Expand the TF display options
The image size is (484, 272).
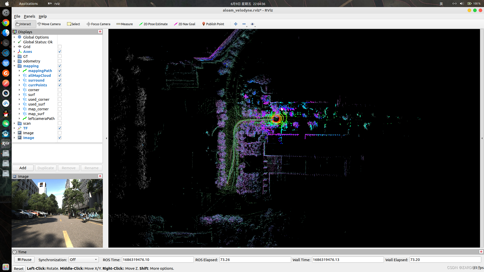[x=14, y=128]
